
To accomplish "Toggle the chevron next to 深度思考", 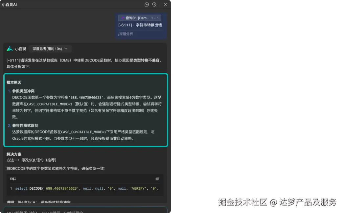I will (66, 49).
